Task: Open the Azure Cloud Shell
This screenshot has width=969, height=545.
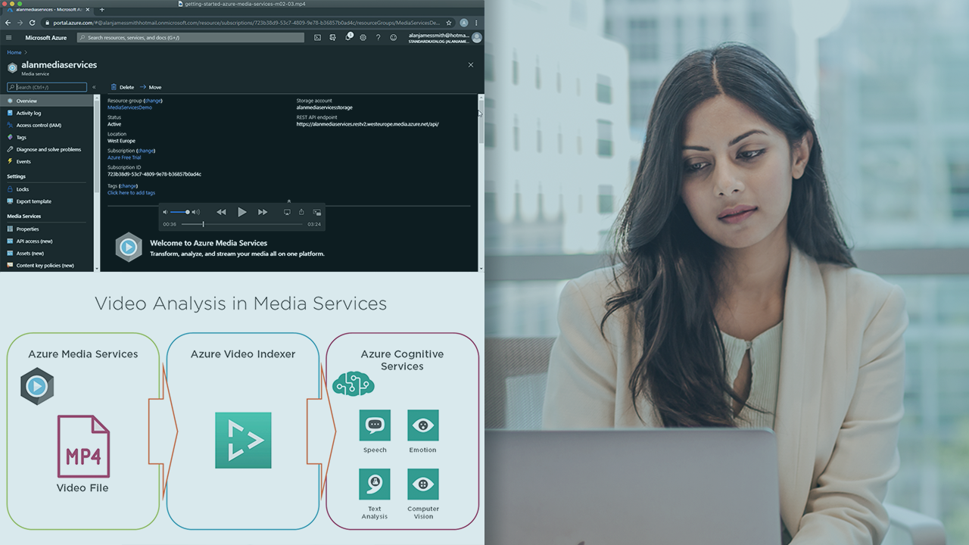Action: (x=317, y=36)
